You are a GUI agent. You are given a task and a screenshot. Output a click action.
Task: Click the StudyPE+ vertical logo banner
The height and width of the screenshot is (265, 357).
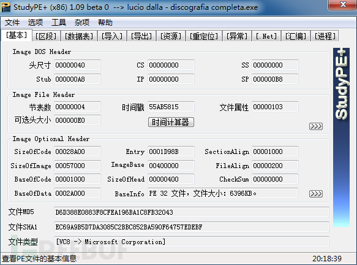tap(341, 137)
